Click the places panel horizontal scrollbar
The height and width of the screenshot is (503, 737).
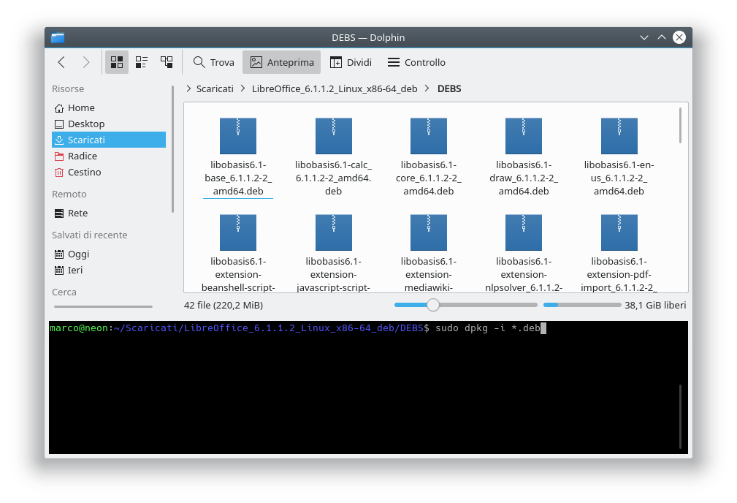(x=104, y=307)
